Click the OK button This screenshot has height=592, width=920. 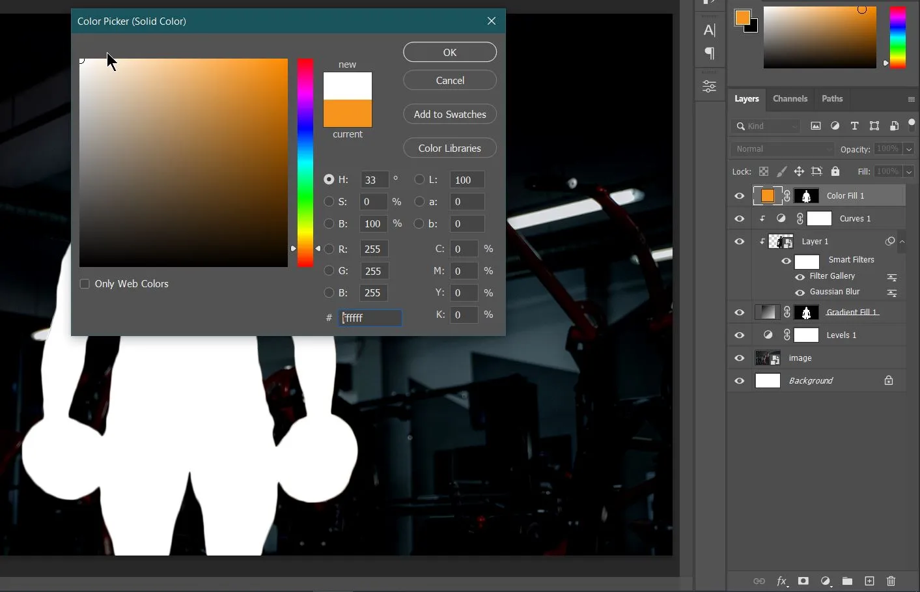pyautogui.click(x=450, y=52)
